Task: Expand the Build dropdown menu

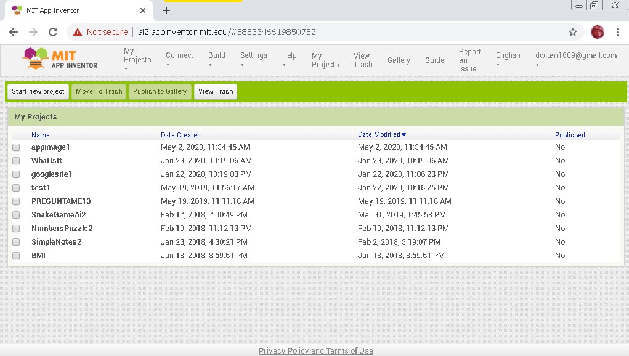Action: (217, 59)
